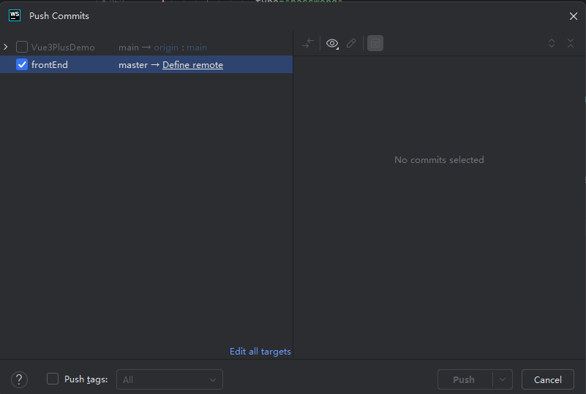
Task: Select the Vue3PlusDemo repository row
Action: [x=146, y=47]
